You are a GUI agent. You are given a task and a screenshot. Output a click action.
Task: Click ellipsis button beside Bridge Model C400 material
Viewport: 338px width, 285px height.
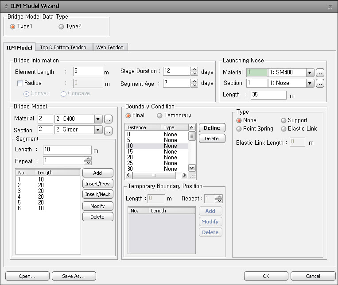coord(107,119)
